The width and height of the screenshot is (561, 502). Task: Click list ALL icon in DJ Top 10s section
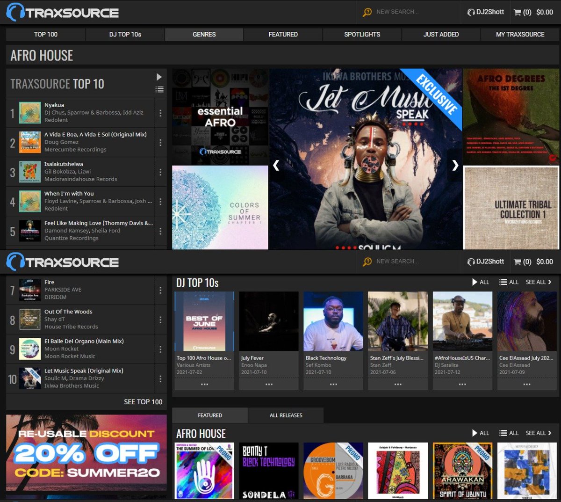click(509, 282)
